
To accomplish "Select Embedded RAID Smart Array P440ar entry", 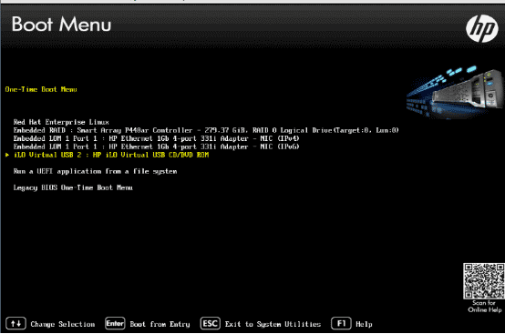I will pos(206,130).
